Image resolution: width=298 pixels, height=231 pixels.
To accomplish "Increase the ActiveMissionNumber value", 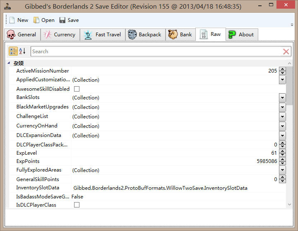I will point(282,69).
